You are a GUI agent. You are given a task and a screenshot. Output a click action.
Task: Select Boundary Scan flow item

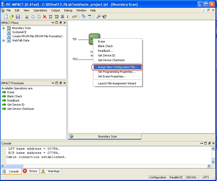pos(21,28)
